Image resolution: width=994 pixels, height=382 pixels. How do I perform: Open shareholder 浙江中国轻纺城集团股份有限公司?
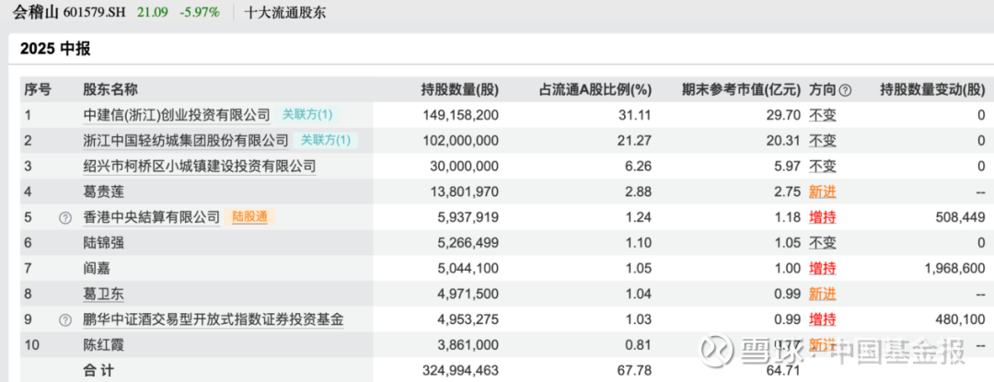pos(186,141)
